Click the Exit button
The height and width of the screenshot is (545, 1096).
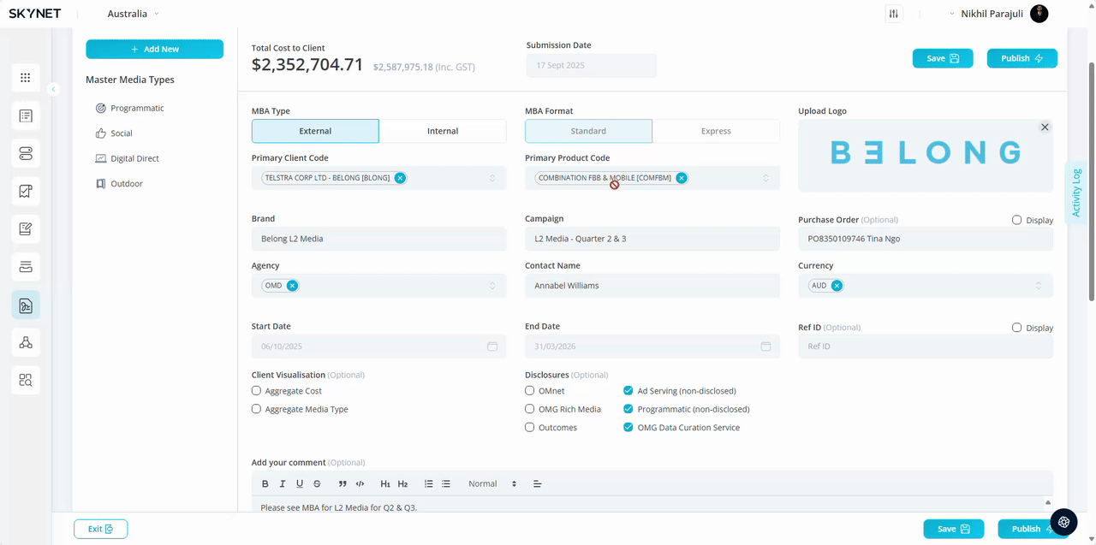(x=101, y=529)
